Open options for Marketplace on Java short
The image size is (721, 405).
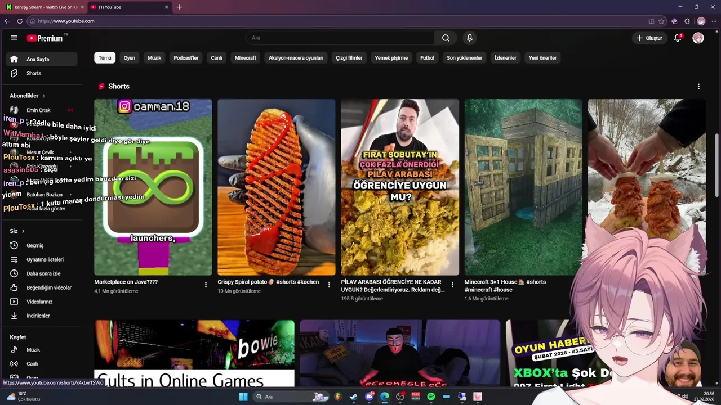click(206, 285)
